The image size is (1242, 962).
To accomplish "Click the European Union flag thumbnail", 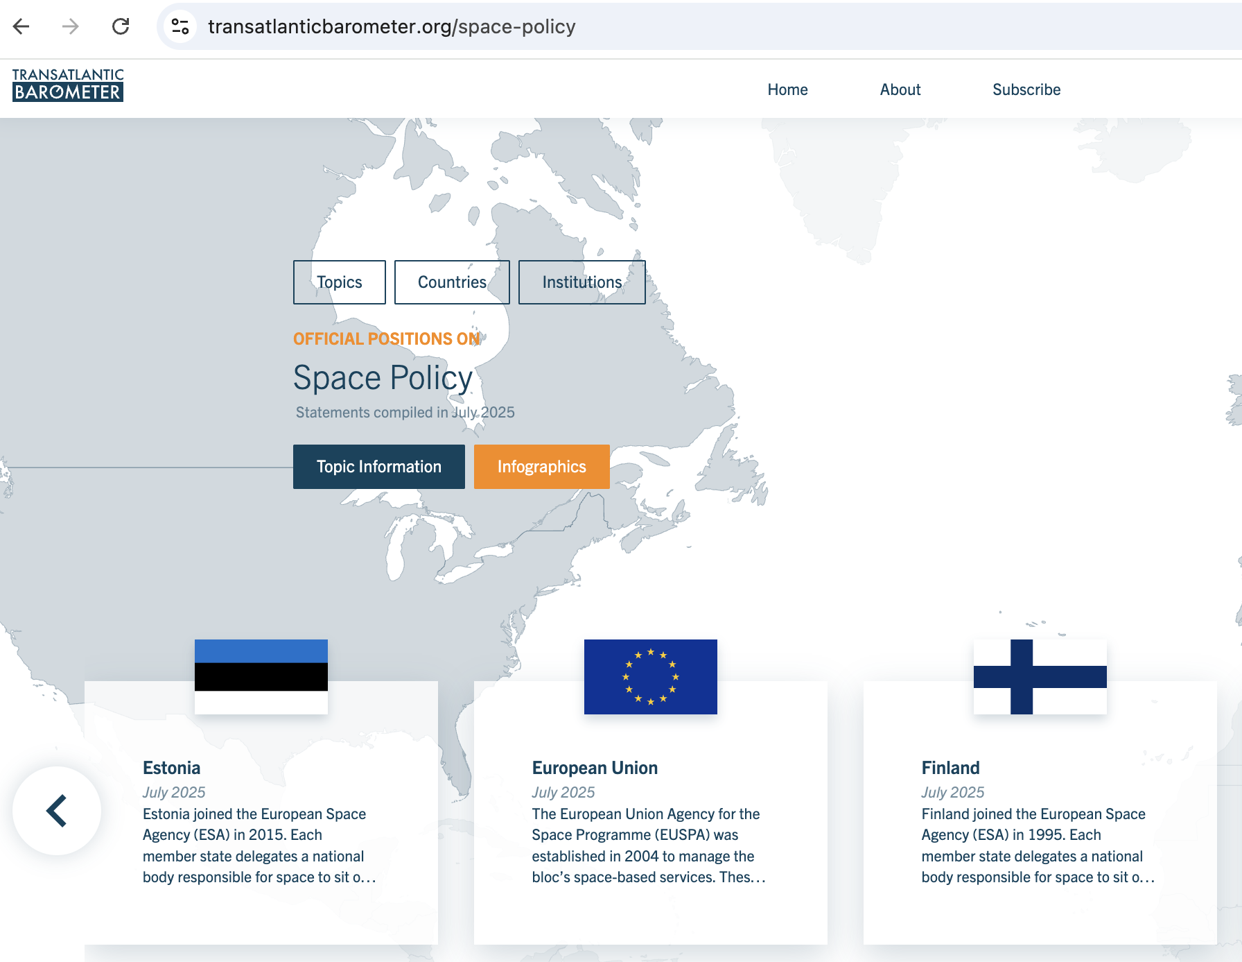I will pos(651,677).
